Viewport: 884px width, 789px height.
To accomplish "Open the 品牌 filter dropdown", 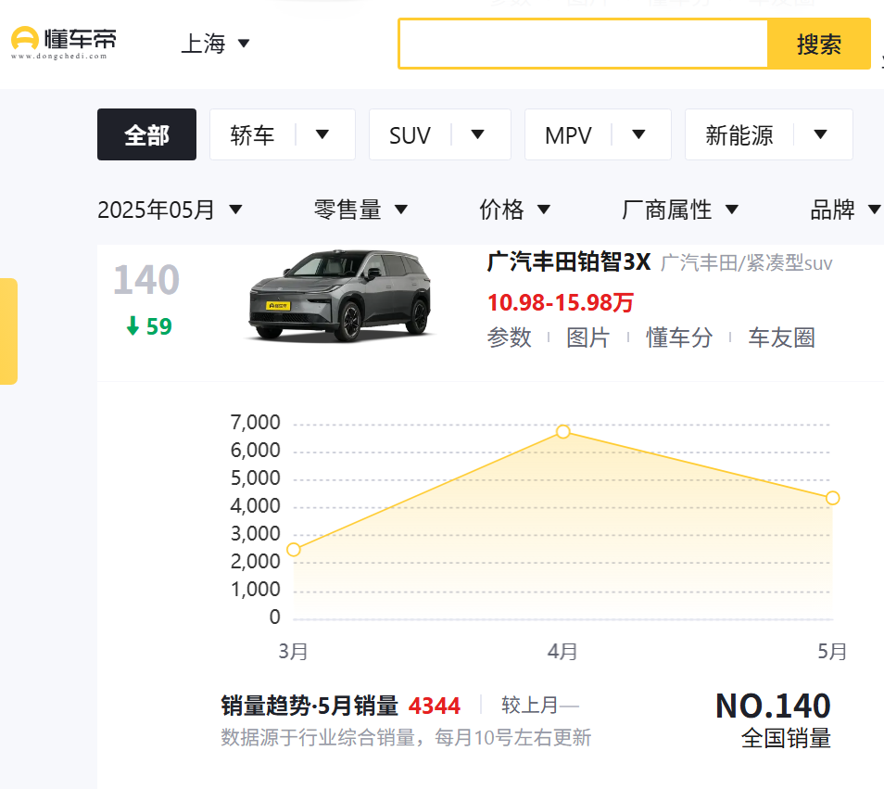I will tap(844, 210).
